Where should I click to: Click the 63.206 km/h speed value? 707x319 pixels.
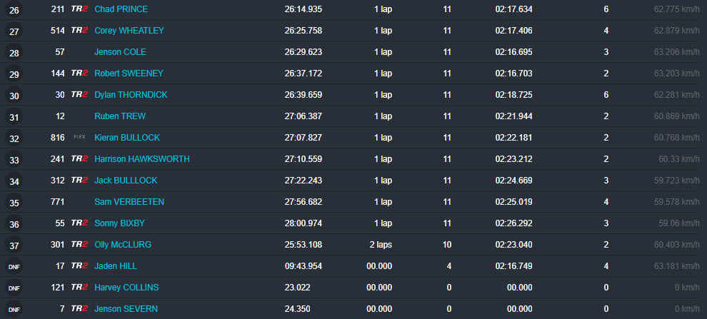coord(676,52)
